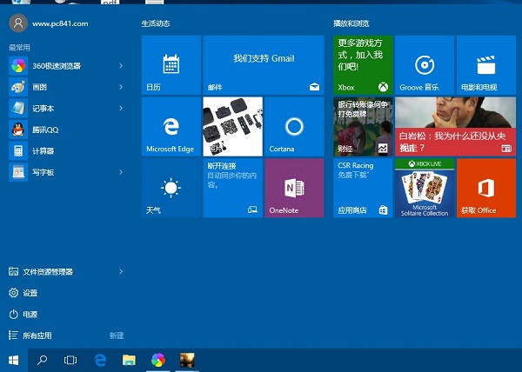The image size is (522, 372).
Task: Open the Microsoft Edge tile
Action: pos(171,127)
